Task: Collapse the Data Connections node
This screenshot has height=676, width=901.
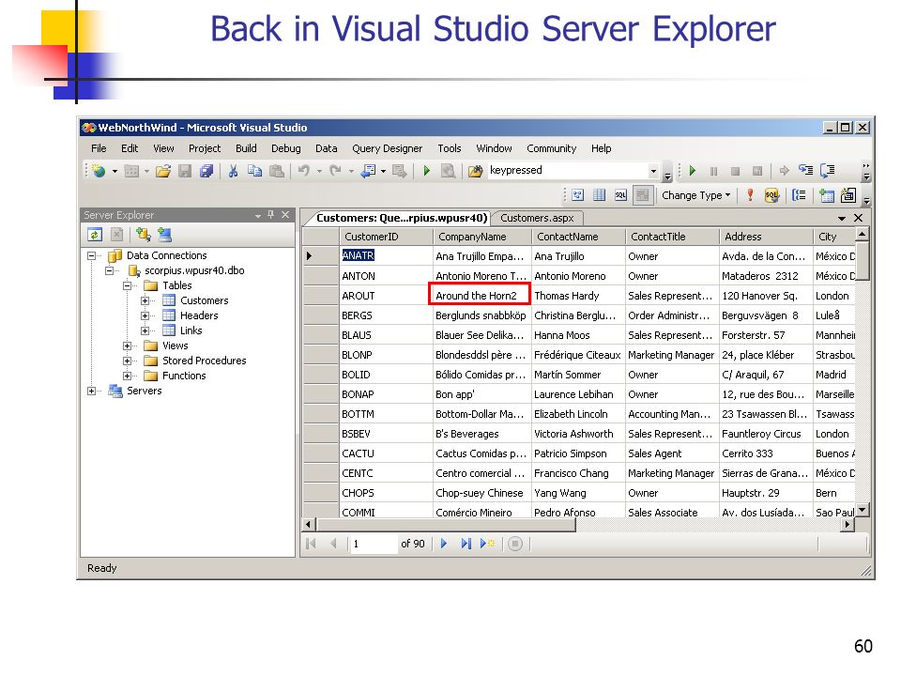Action: coord(91,255)
